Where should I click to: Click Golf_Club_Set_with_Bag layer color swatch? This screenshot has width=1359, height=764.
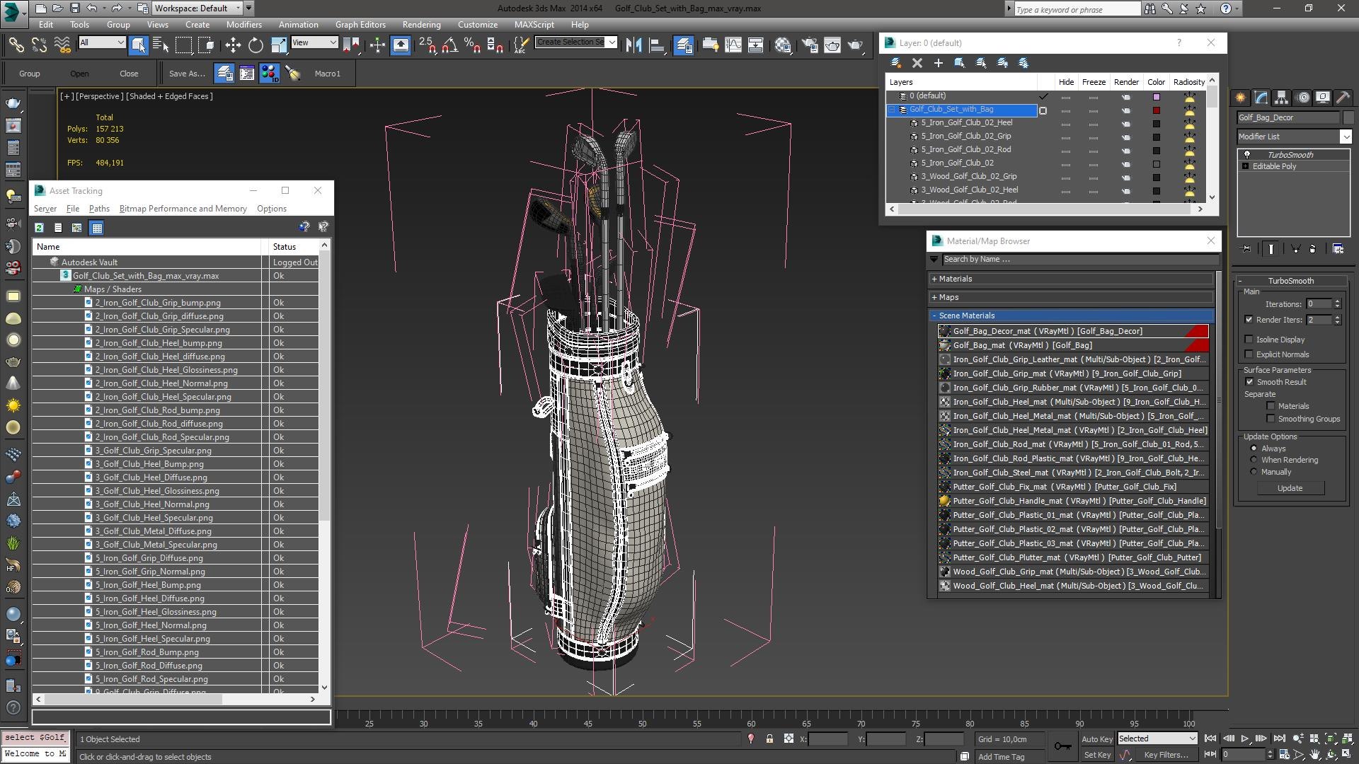[1157, 110]
